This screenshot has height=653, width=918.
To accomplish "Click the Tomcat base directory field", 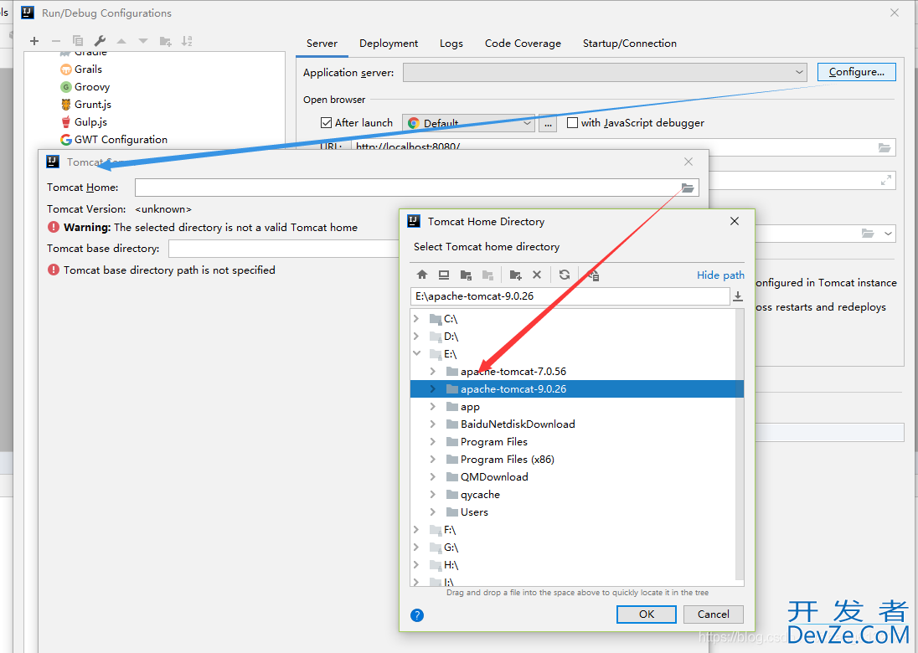I will tap(283, 249).
